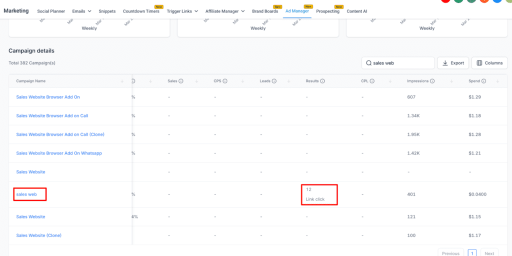
Task: Open the Columns selector
Action: [489, 63]
